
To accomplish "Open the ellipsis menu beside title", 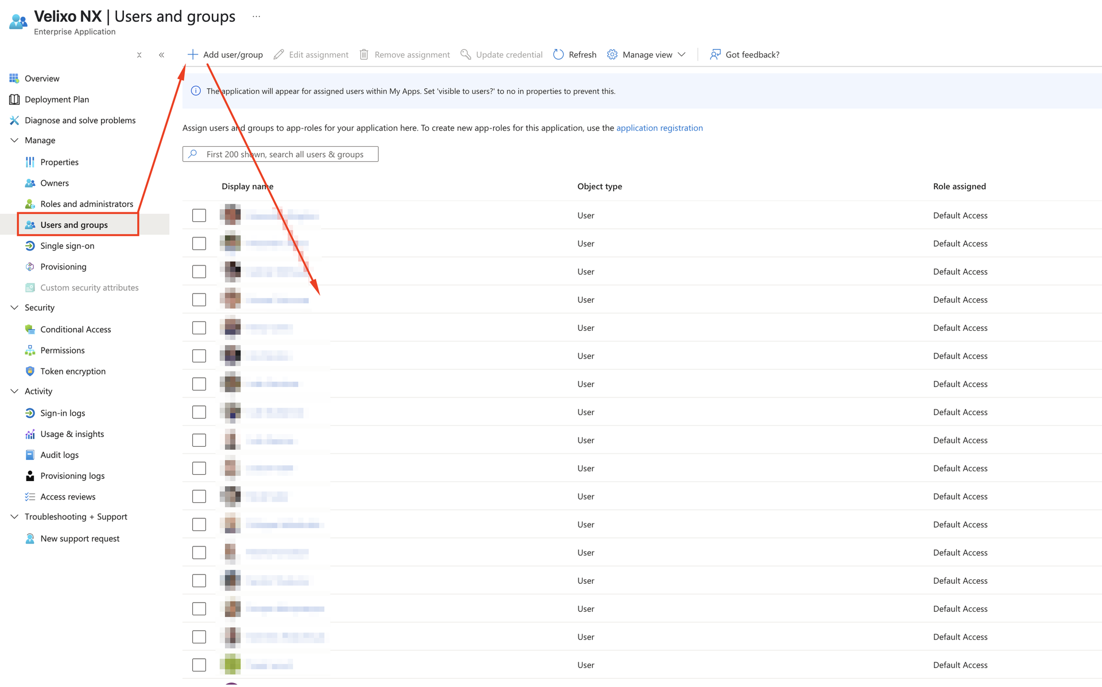I will click(x=256, y=17).
